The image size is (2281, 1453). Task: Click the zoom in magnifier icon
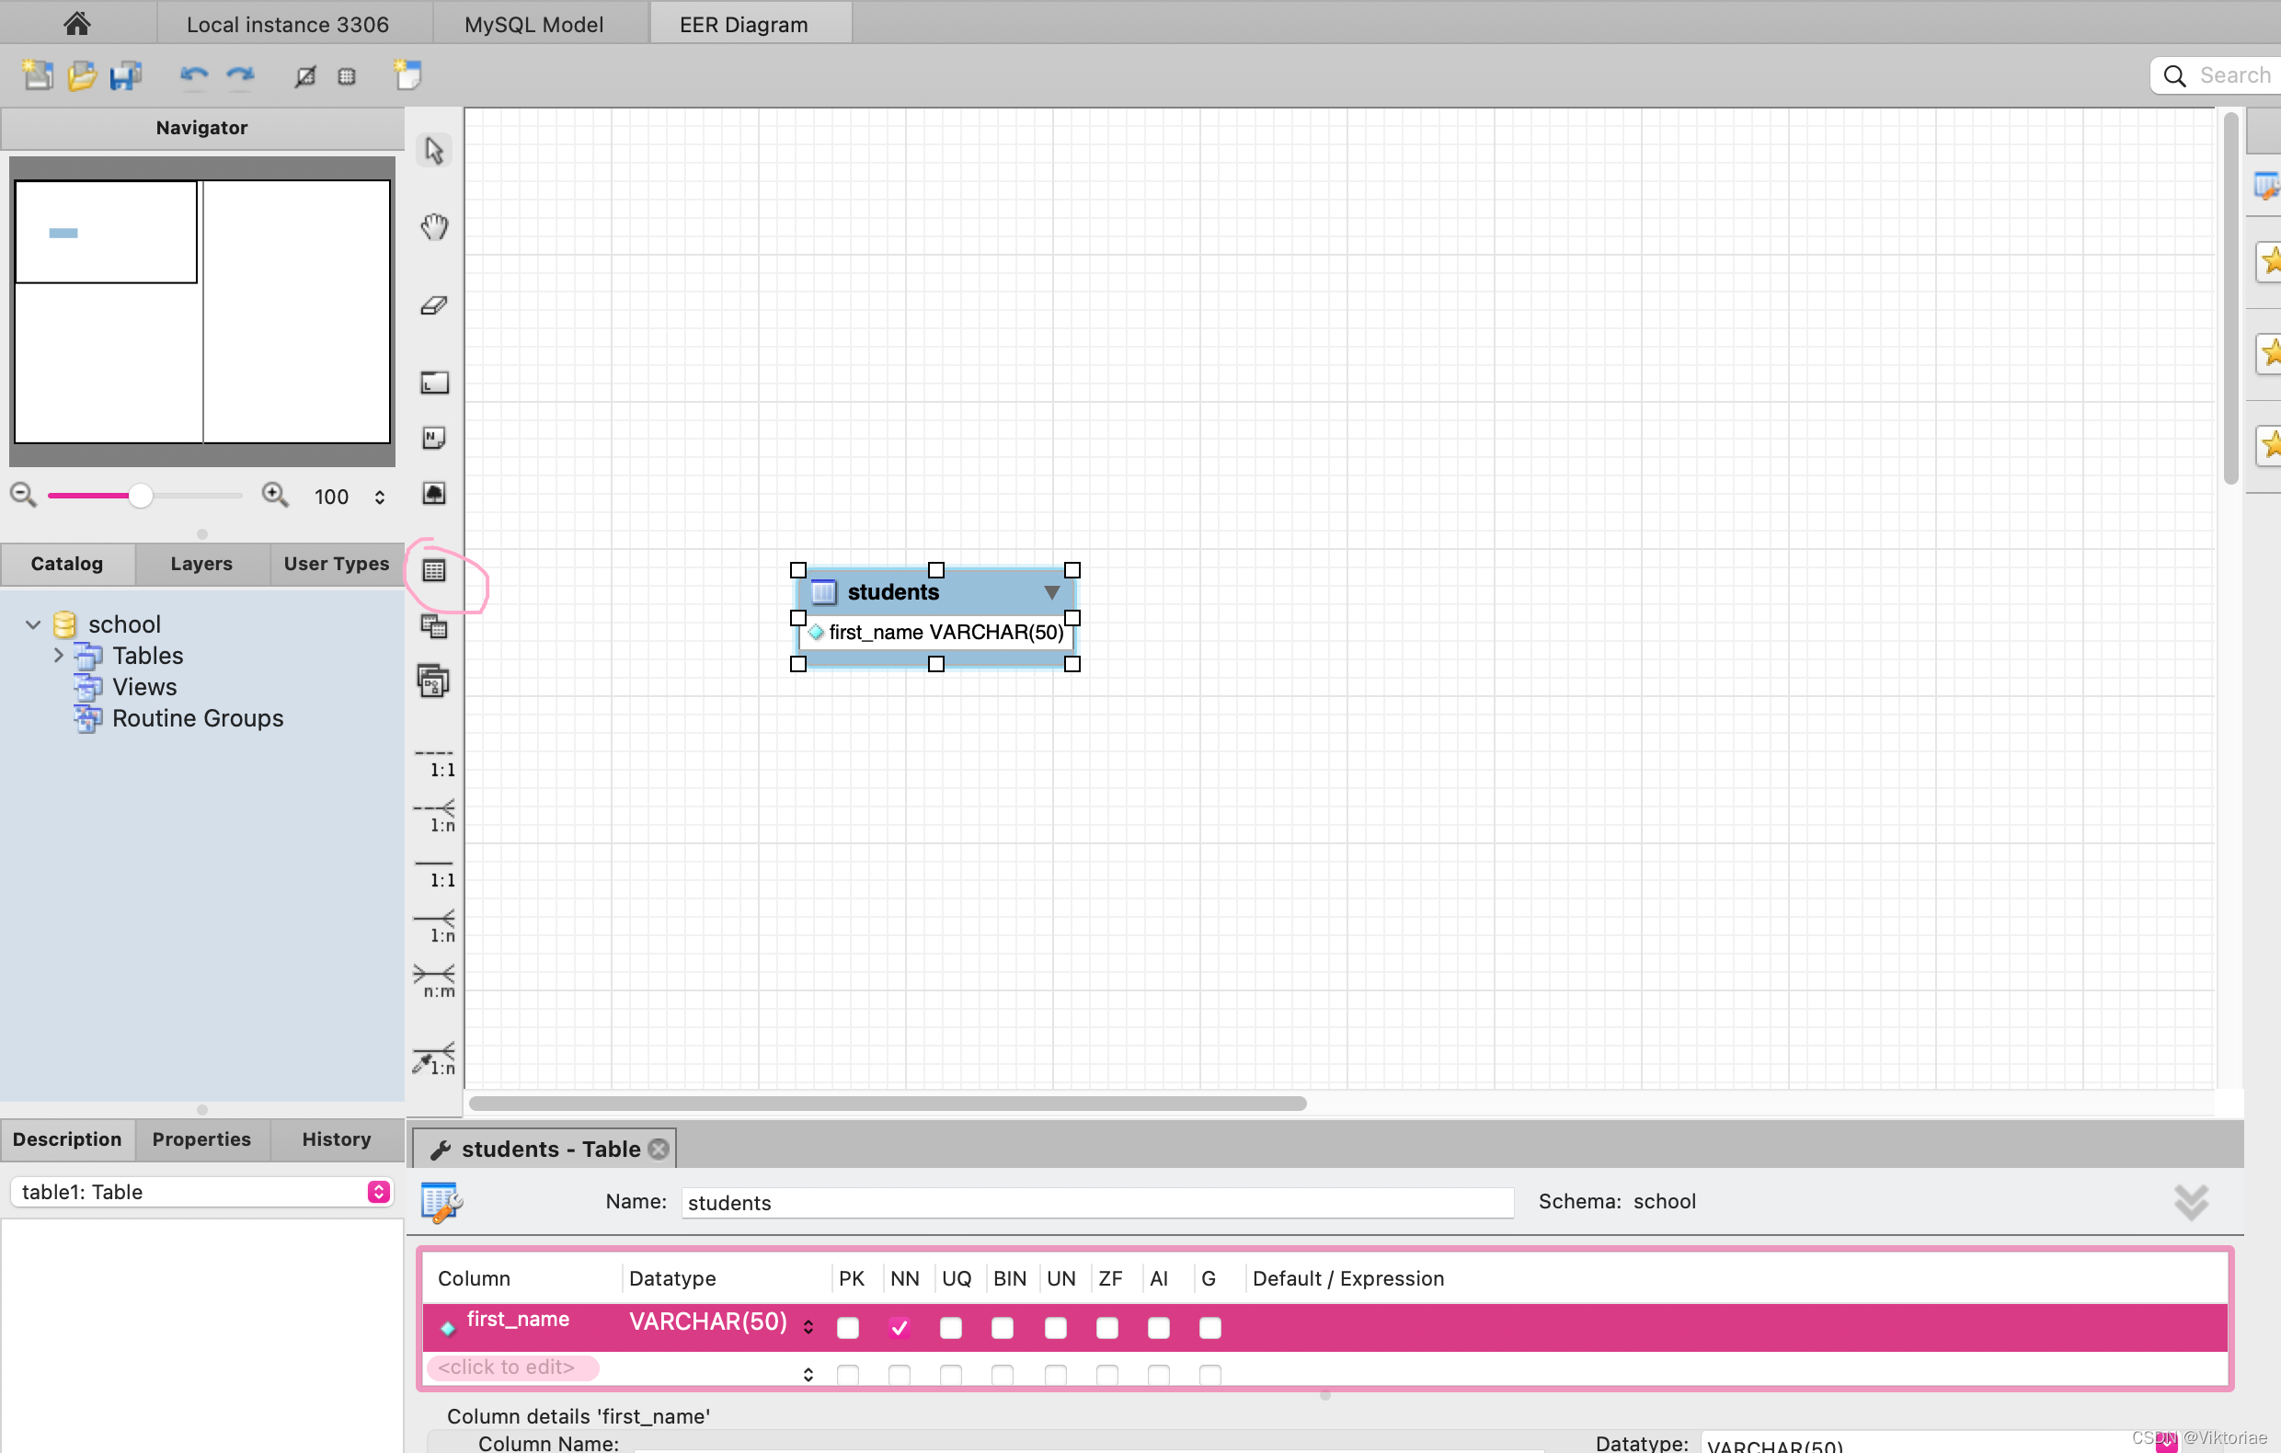[x=275, y=495]
